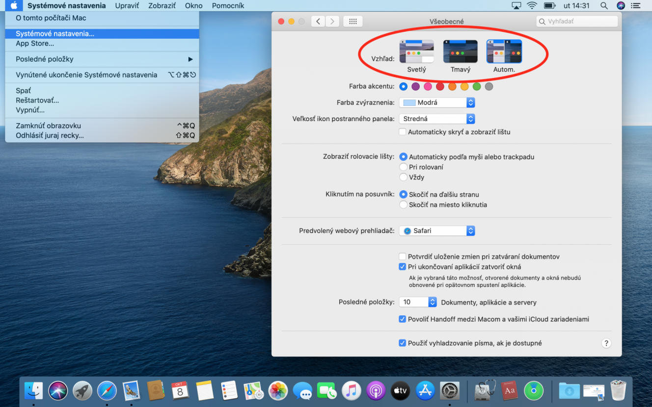Open Launchpad rocket icon in Dock
The image size is (652, 407).
(x=82, y=391)
